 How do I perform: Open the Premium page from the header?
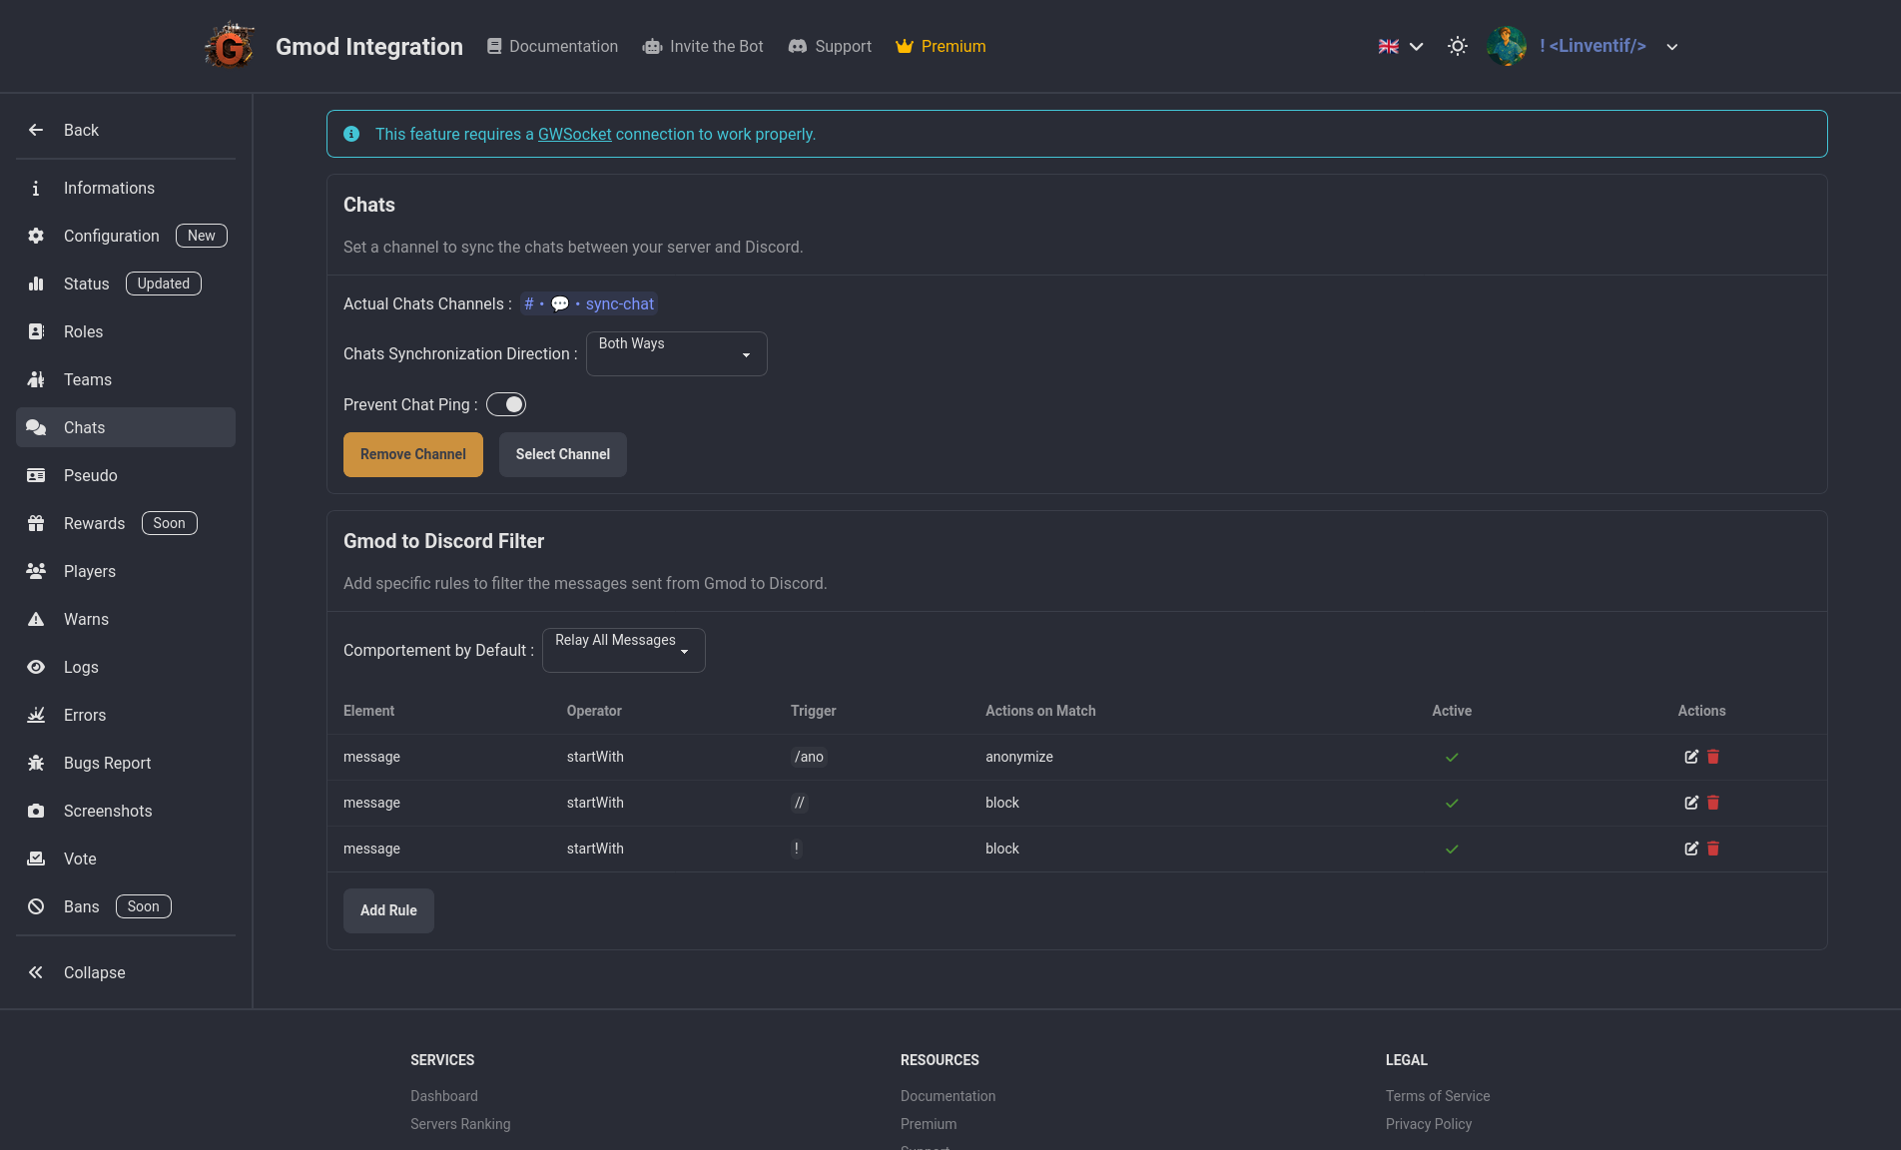[x=941, y=47]
